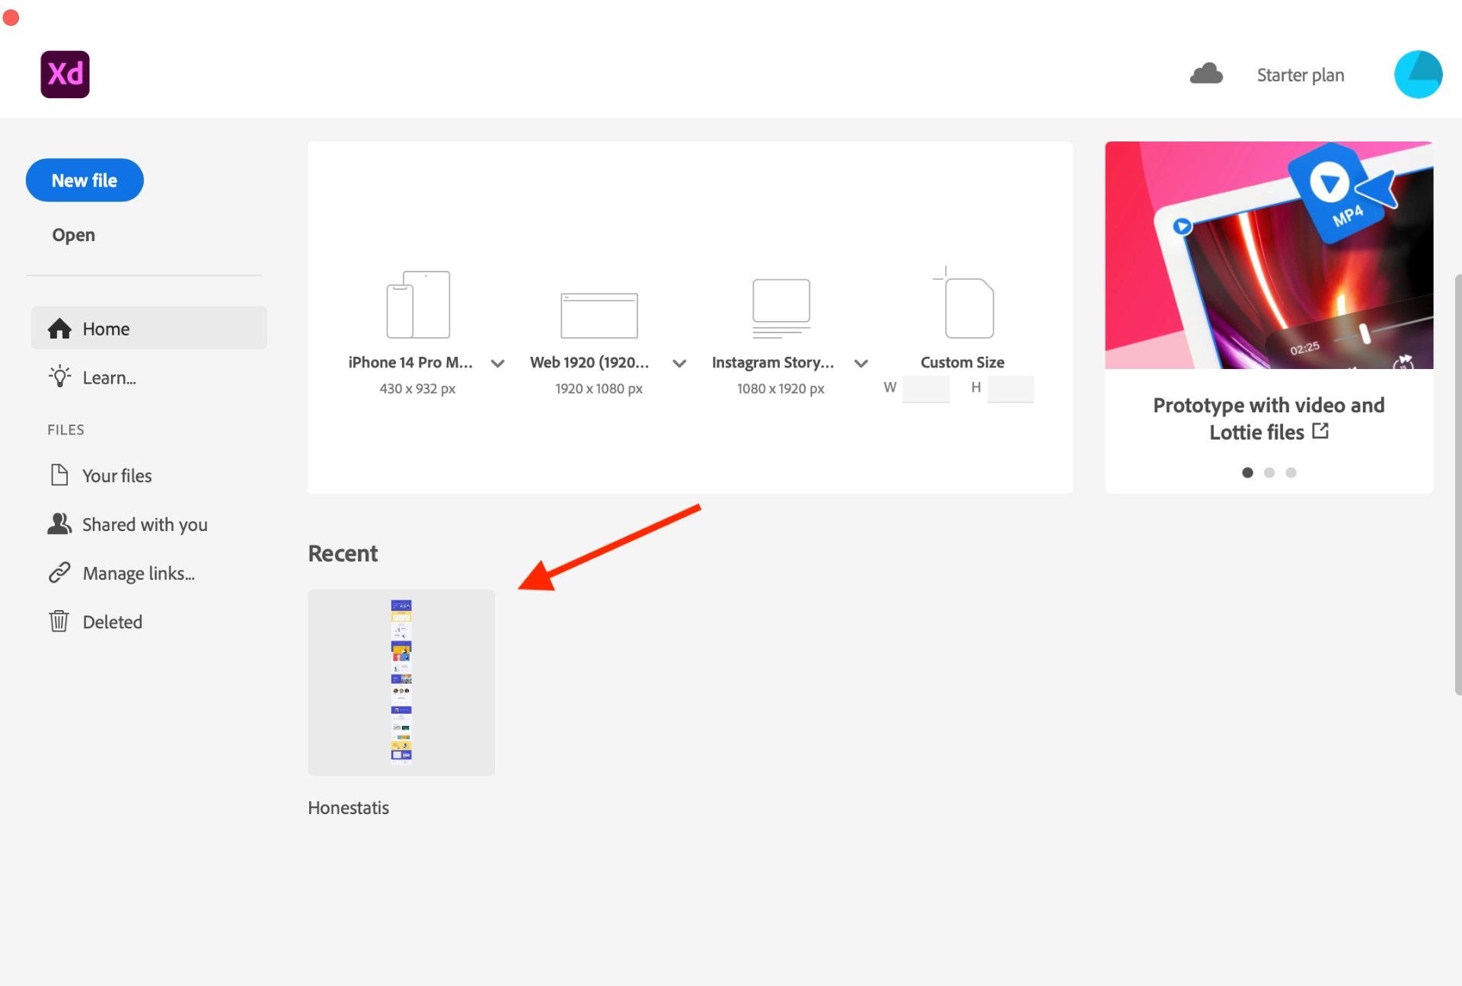The image size is (1462, 986).
Task: Open the user profile avatar
Action: (x=1418, y=75)
